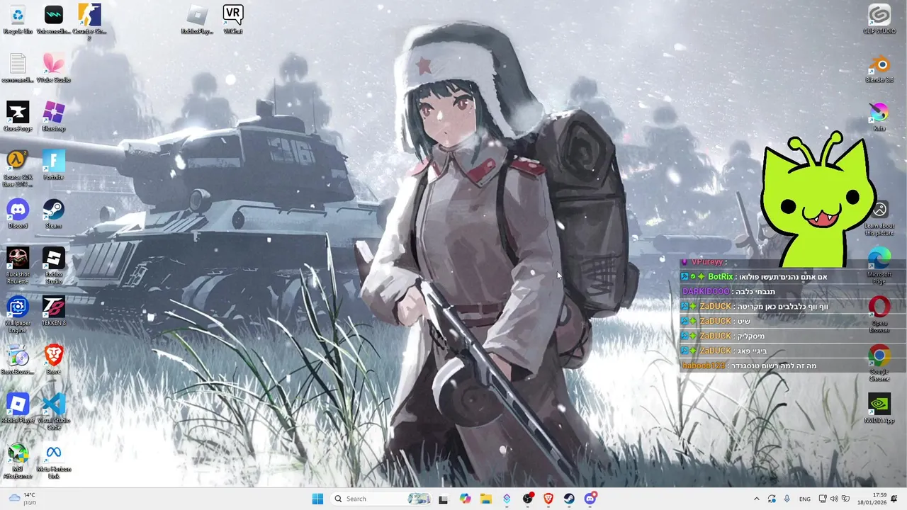Open VRChat desktop shortcut
Viewport: 907px width, 510px height.
233,20
